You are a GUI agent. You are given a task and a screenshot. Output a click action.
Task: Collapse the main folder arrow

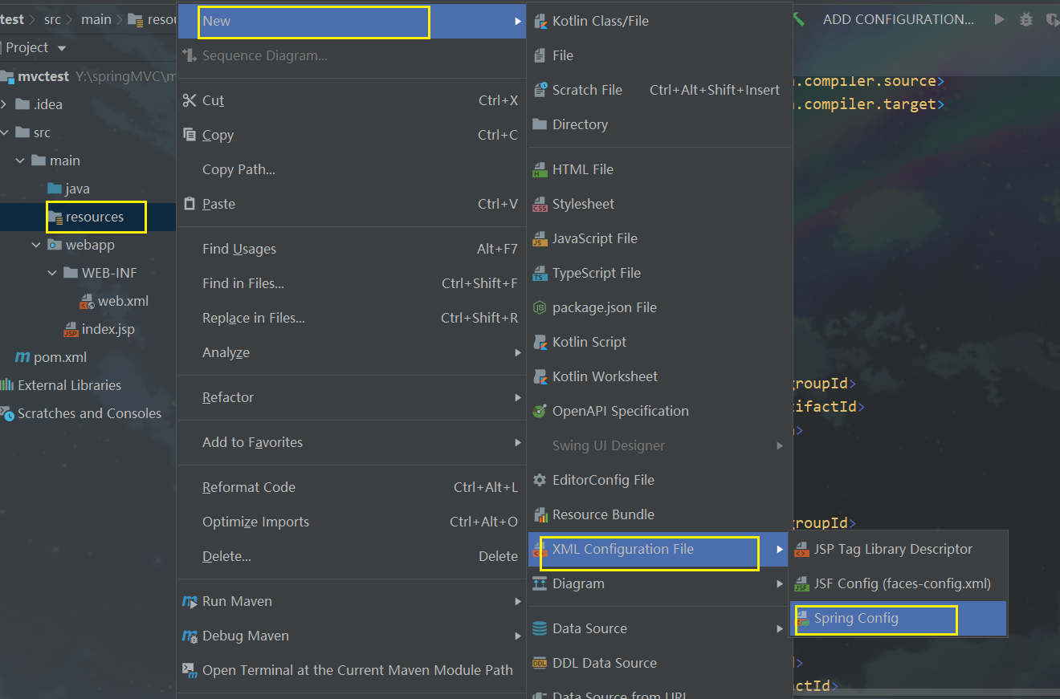pos(20,161)
